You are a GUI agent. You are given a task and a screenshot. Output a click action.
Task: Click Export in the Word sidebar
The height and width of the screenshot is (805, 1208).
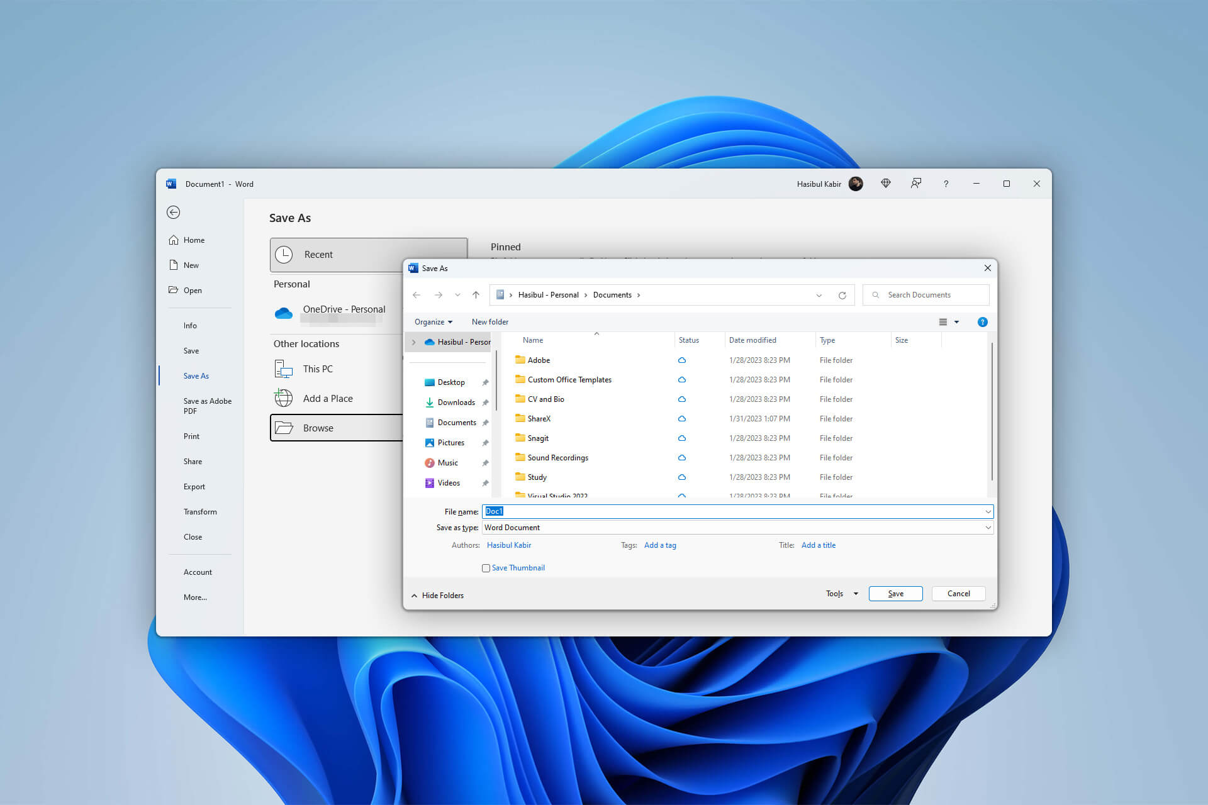pyautogui.click(x=194, y=487)
